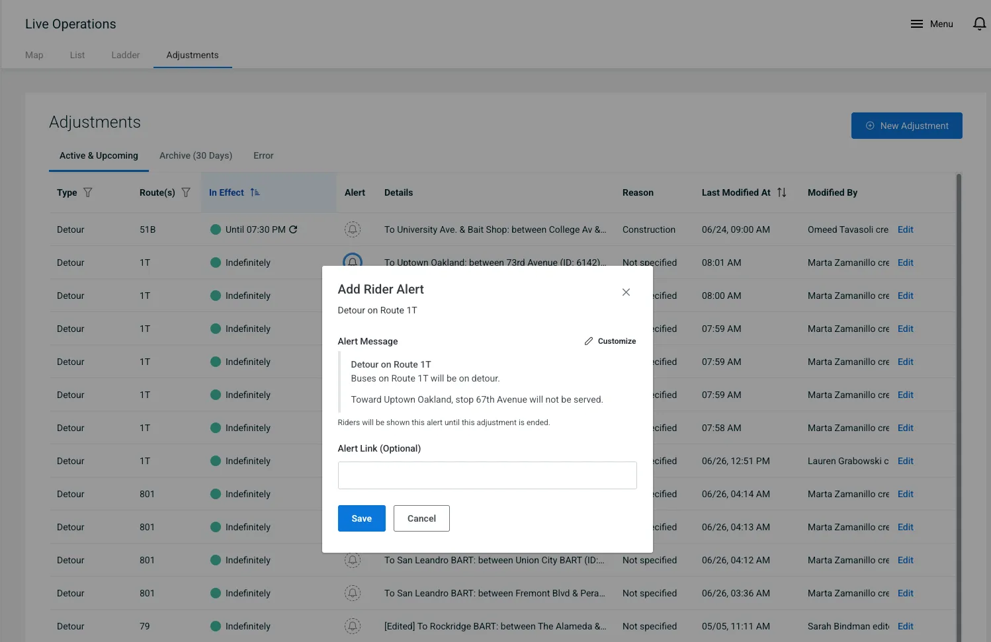Save the rider alert
The width and height of the screenshot is (991, 642).
362,518
